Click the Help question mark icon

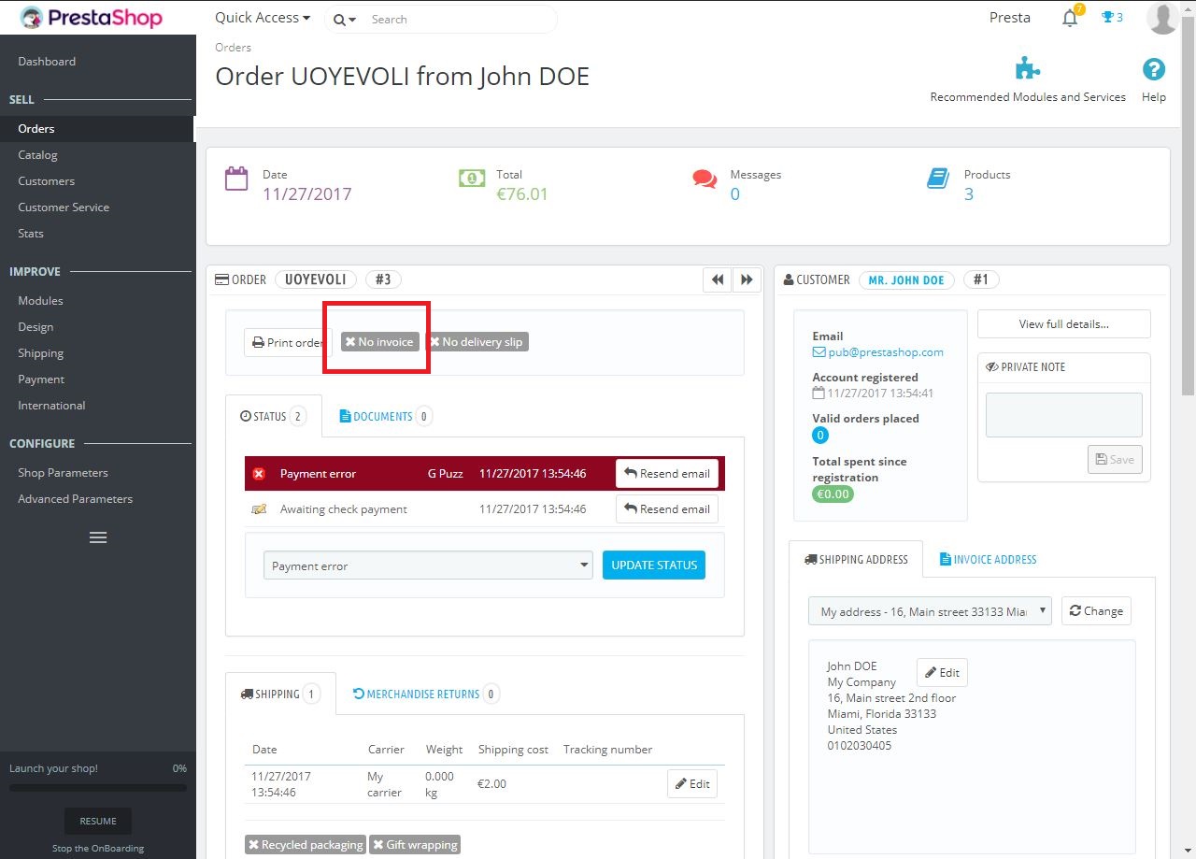[1154, 69]
